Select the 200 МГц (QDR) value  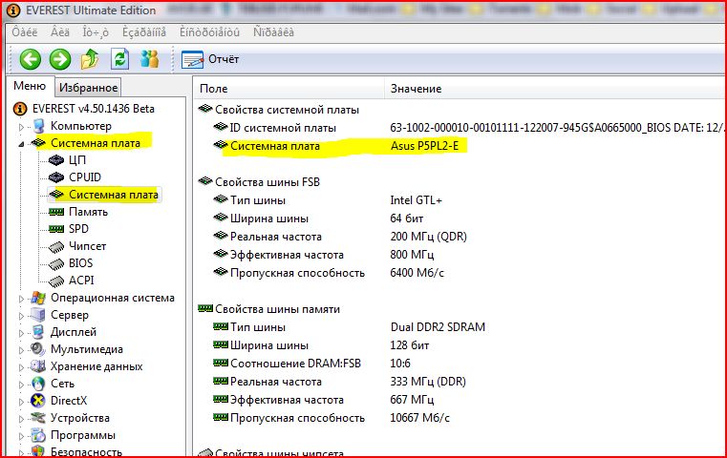(428, 237)
